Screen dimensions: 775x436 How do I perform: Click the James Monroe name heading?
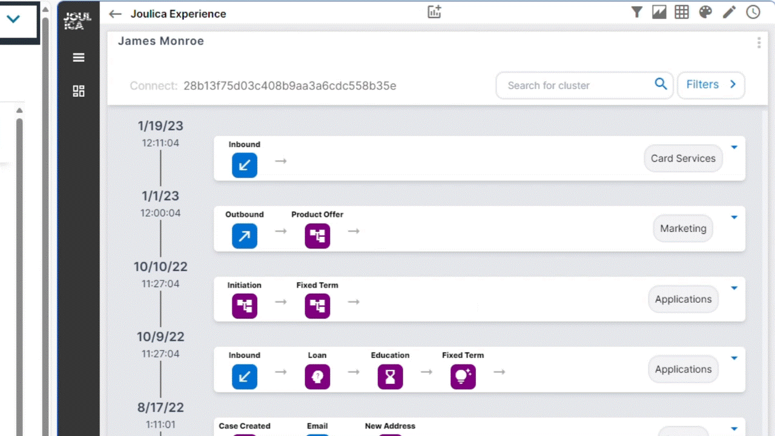(x=160, y=41)
